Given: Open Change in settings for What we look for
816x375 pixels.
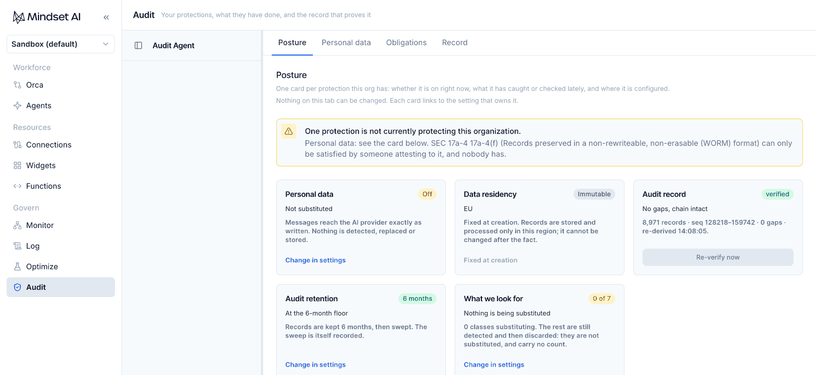Looking at the screenshot, I should point(494,365).
